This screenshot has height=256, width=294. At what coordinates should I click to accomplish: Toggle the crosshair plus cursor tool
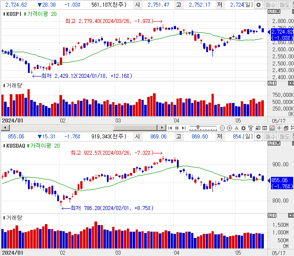(279, 128)
